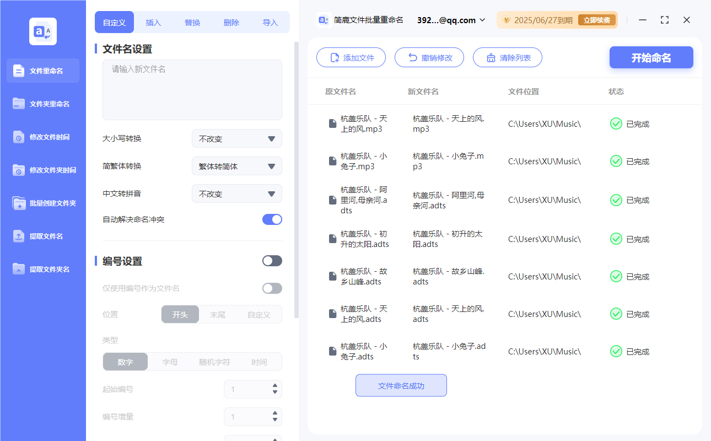Disable 自动解决命名冲突 switch
Viewport: 711px width, 441px height.
pyautogui.click(x=272, y=219)
